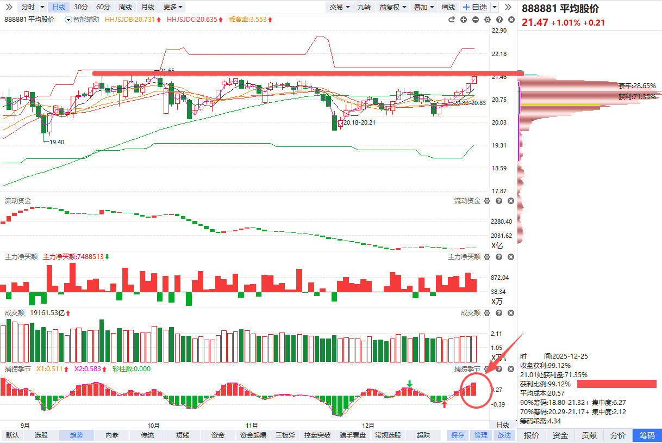Click the share arrow icon on main chart
The image size is (662, 443).
pos(451,20)
